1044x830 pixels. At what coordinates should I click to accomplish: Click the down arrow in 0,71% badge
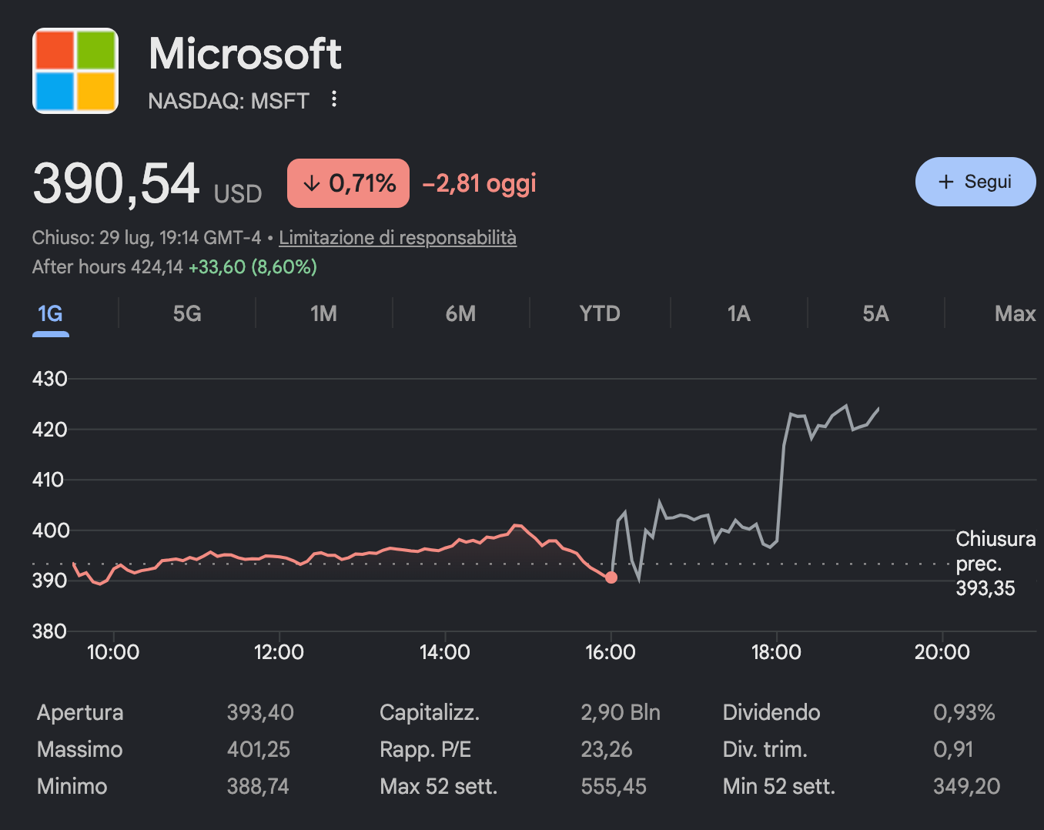(311, 183)
